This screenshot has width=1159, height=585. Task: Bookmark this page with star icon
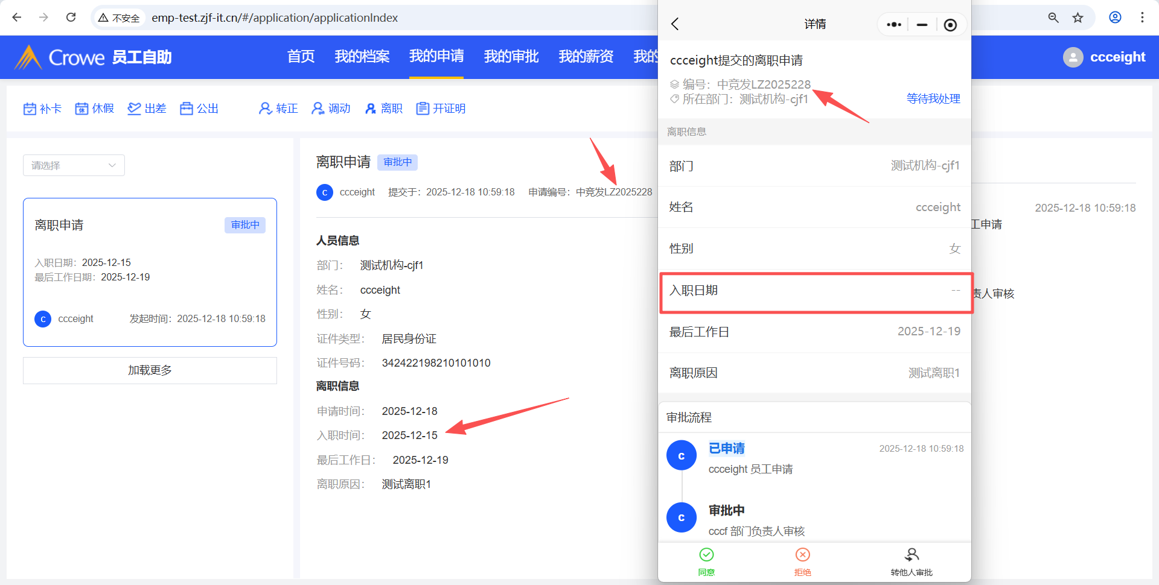(x=1078, y=17)
